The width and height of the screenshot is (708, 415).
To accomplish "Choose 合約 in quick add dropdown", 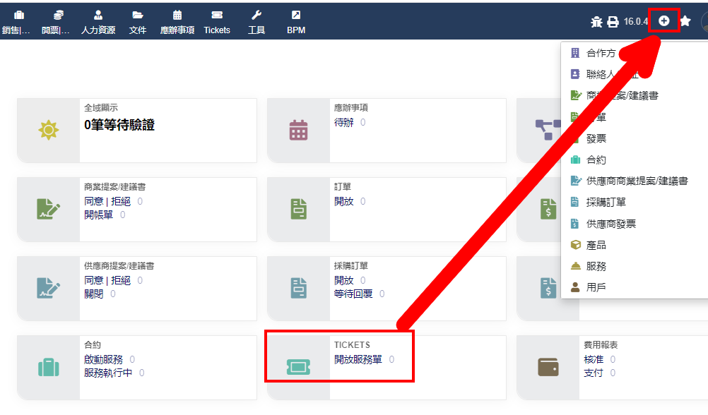I will pos(596,160).
